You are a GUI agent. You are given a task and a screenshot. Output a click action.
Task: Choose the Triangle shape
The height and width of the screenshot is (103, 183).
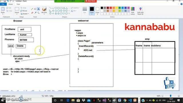point(67,8)
